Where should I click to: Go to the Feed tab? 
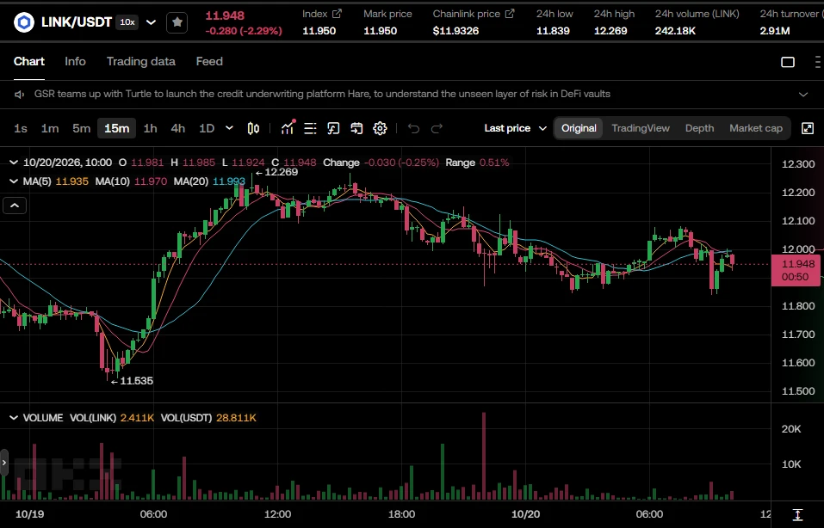pyautogui.click(x=209, y=61)
